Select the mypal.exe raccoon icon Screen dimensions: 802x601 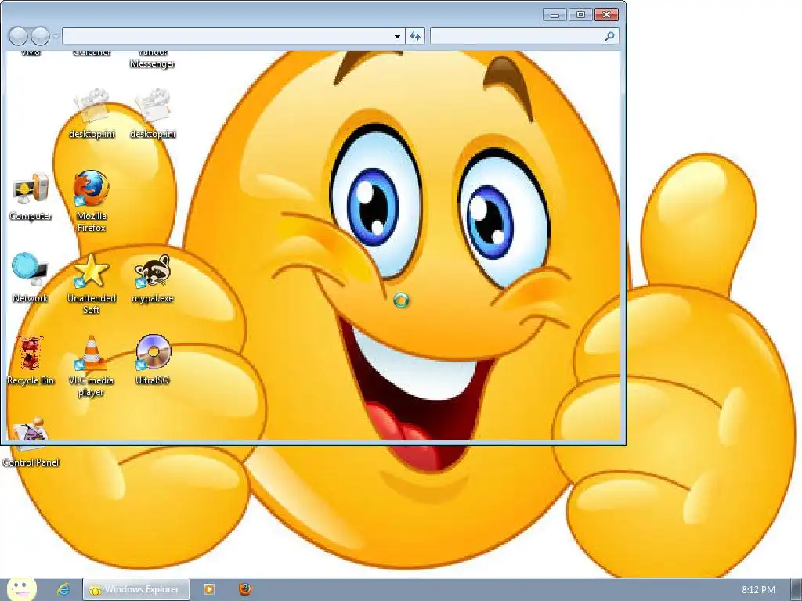pyautogui.click(x=153, y=279)
